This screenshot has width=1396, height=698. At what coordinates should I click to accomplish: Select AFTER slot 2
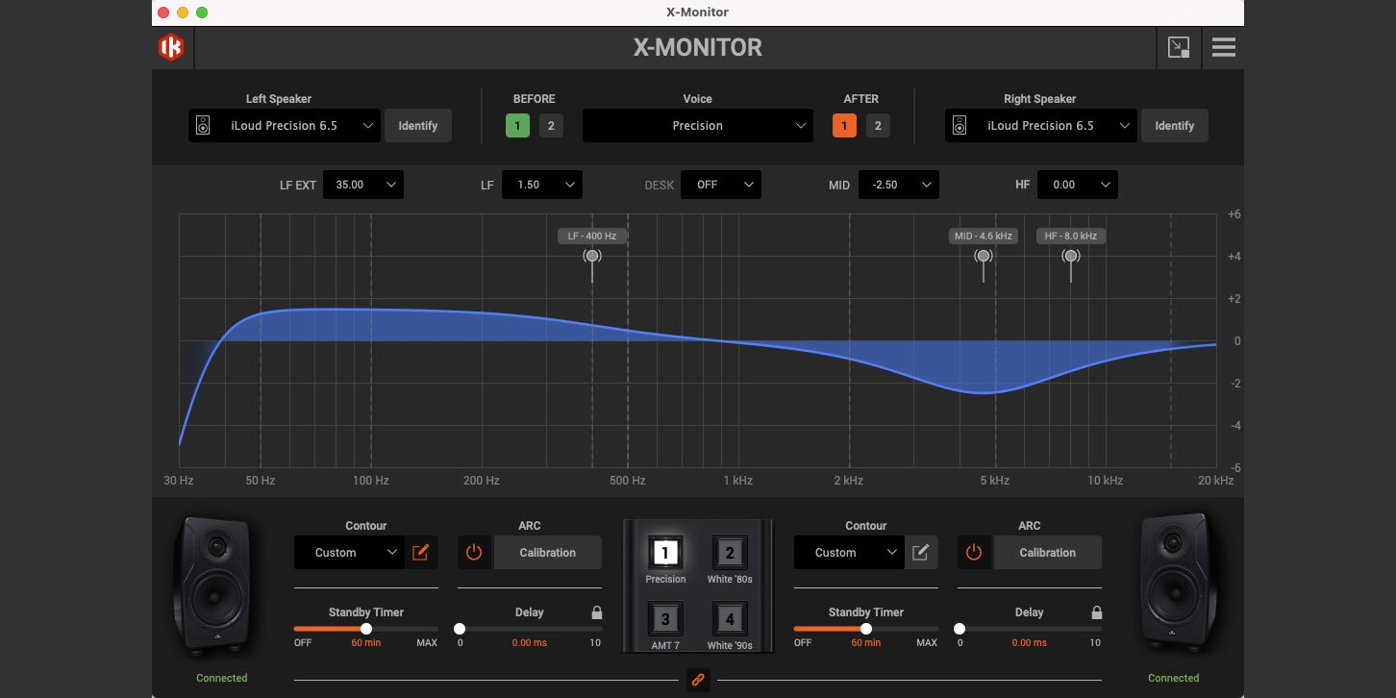click(x=878, y=126)
